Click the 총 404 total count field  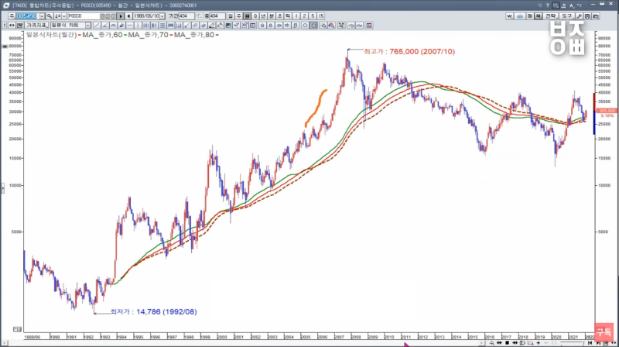click(x=217, y=16)
